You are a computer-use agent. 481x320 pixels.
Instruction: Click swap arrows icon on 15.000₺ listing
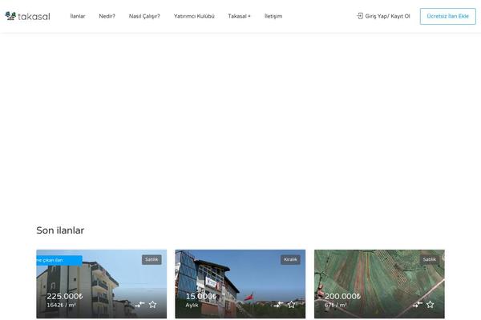(278, 304)
